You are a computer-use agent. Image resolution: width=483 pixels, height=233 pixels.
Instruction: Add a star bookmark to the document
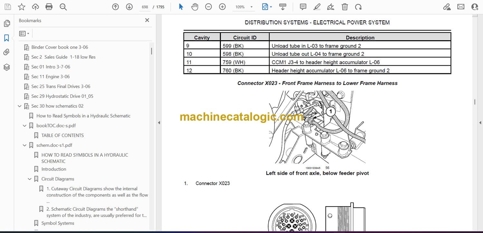click(x=21, y=7)
